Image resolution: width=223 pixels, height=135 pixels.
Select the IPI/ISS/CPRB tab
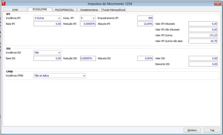(x=40, y=9)
